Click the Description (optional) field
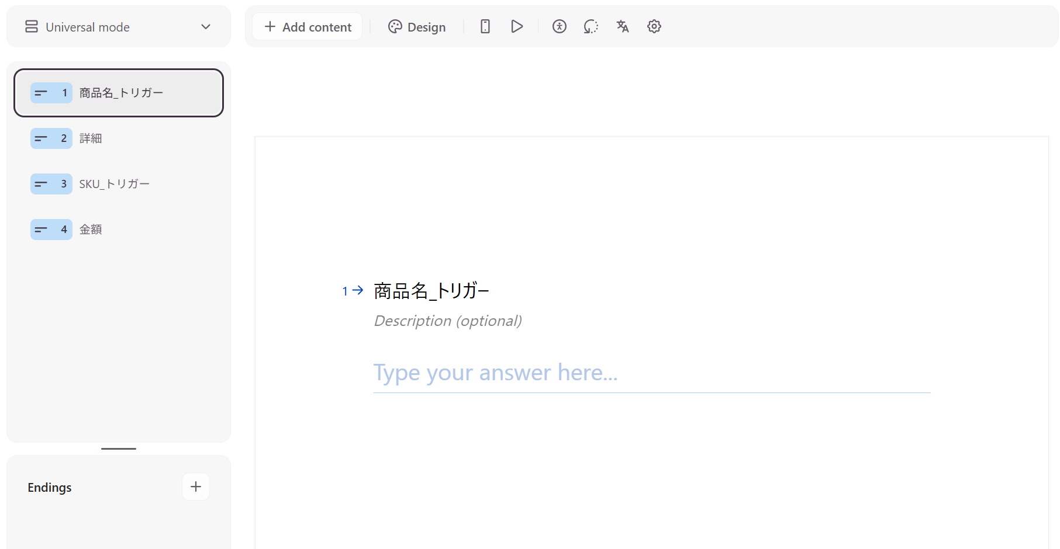Viewport: 1060px width, 549px height. click(447, 321)
